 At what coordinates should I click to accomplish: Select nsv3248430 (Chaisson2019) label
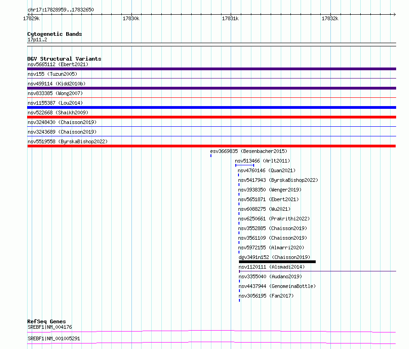pos(62,122)
